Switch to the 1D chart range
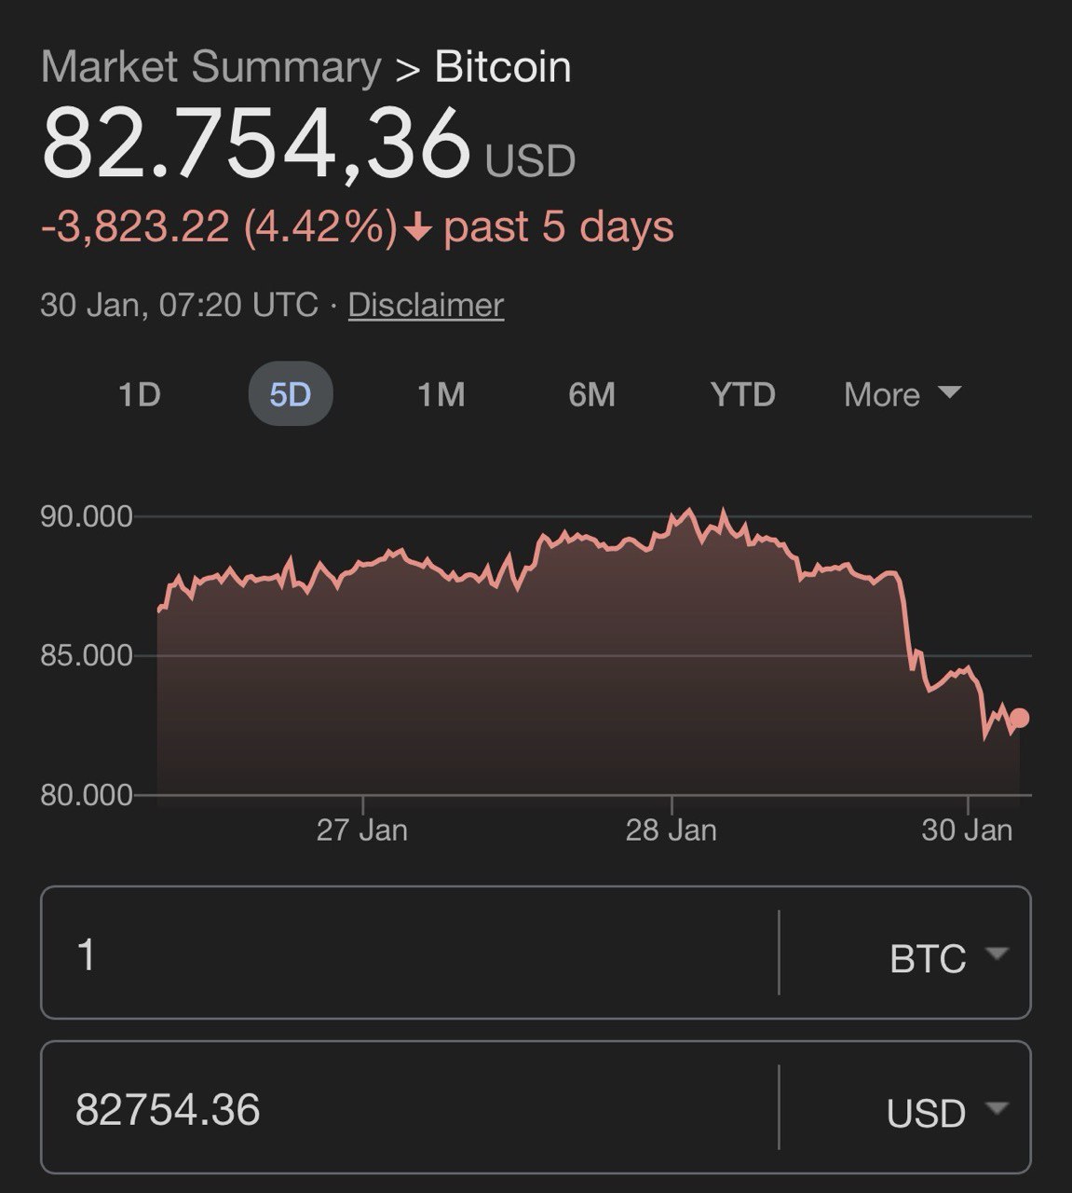The height and width of the screenshot is (1193, 1072). click(x=140, y=394)
